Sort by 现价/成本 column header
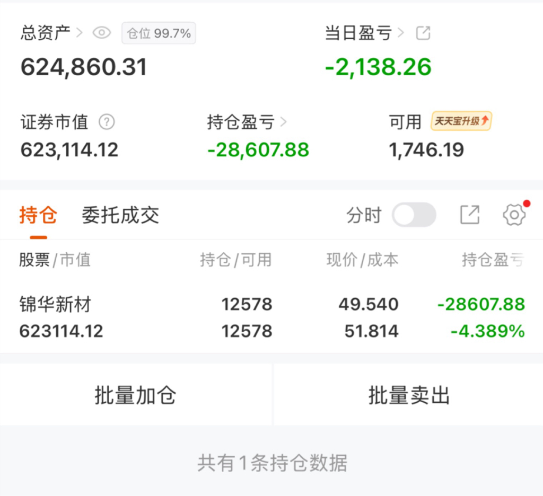Screen dimensions: 543x496 click(x=362, y=260)
